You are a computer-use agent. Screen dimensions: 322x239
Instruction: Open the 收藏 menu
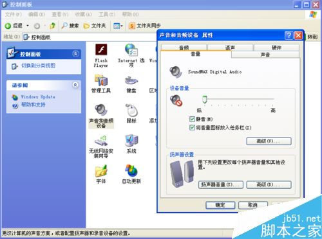[x=83, y=14]
